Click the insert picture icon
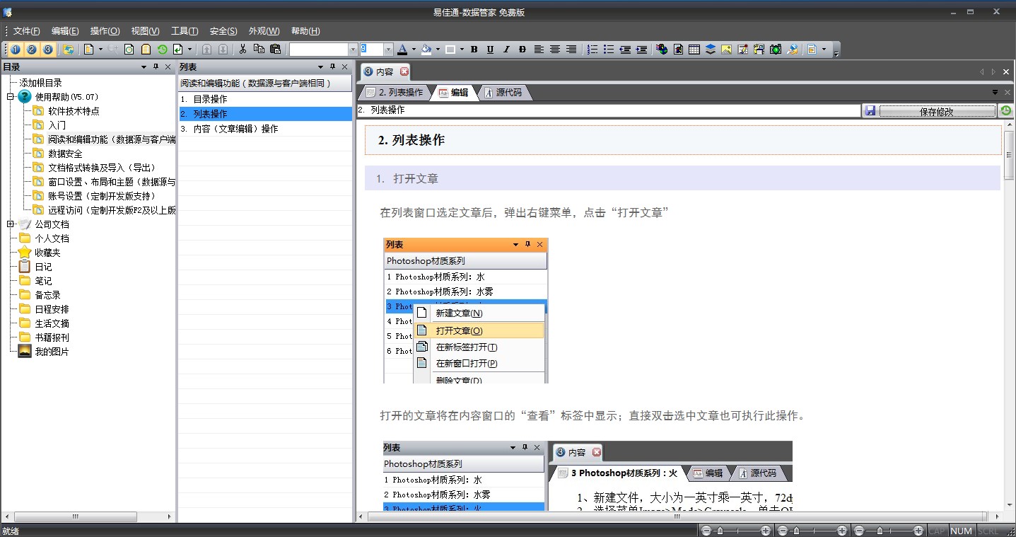Screen dimensions: 1016x537 pyautogui.click(x=727, y=50)
